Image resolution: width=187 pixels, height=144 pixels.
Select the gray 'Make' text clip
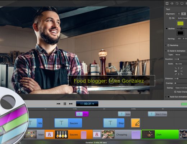point(124,114)
